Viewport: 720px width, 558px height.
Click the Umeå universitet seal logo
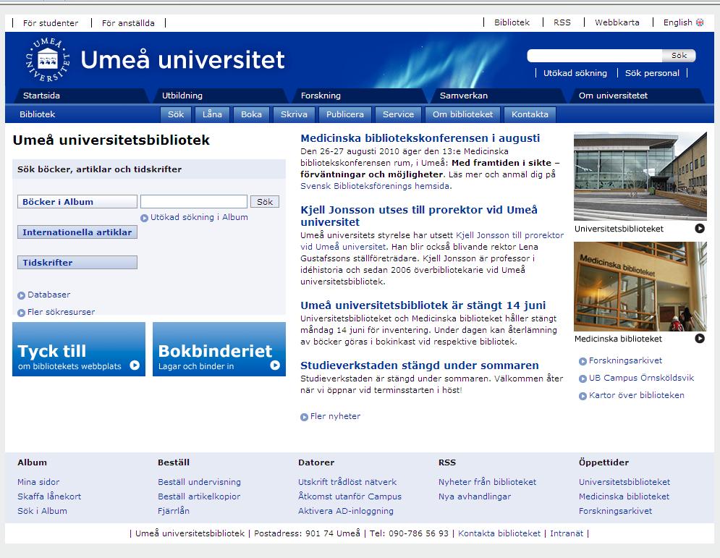tap(47, 60)
